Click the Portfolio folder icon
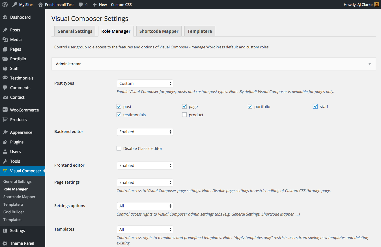This screenshot has width=381, height=247. pos(5,59)
